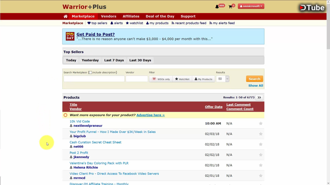
Task: Select the Last 7 Days tab
Action: coord(114,61)
